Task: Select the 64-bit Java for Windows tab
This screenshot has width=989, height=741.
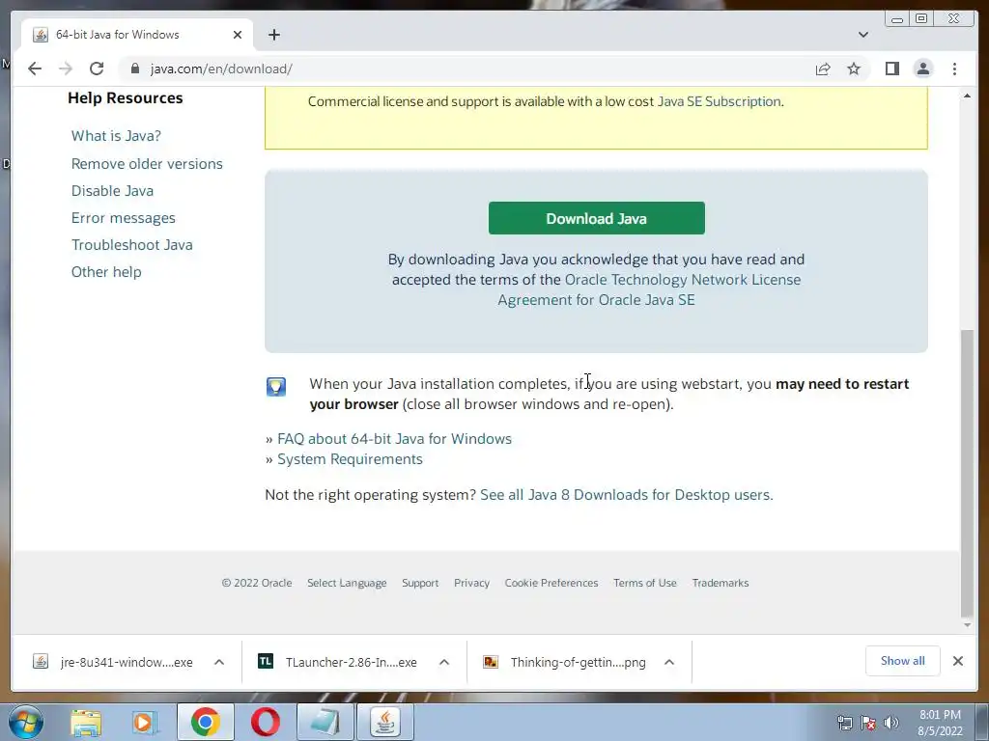Action: [x=137, y=35]
